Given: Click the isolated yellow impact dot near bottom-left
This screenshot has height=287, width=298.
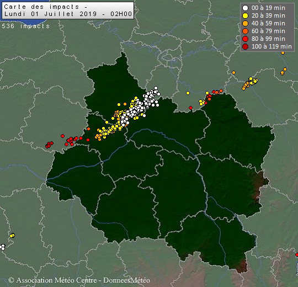Looking at the screenshot, I should pyautogui.click(x=12, y=236).
